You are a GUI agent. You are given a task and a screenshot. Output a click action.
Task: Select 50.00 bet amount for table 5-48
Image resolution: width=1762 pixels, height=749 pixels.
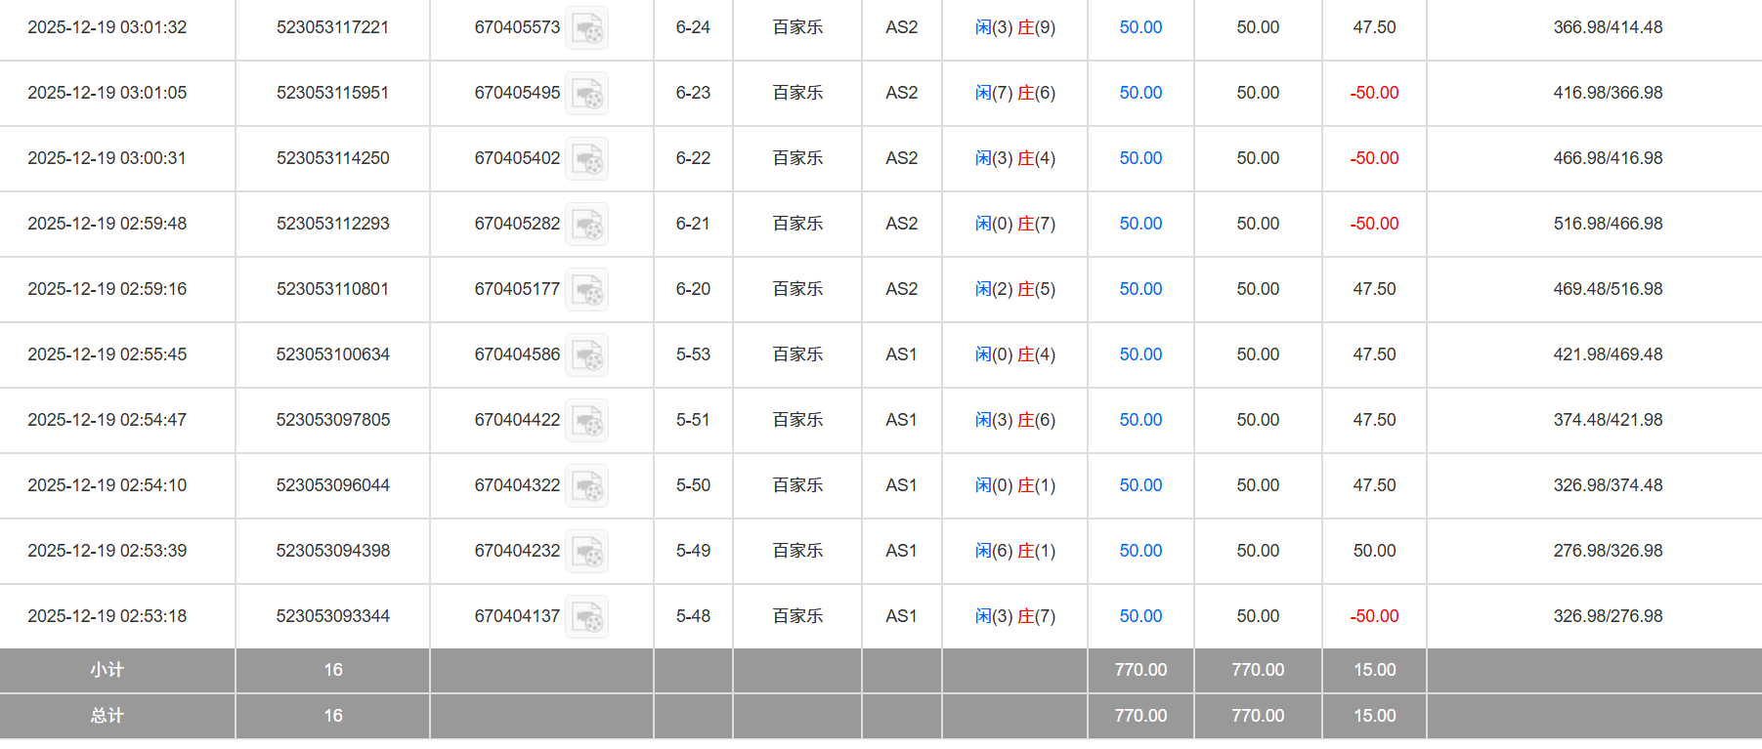point(1140,616)
